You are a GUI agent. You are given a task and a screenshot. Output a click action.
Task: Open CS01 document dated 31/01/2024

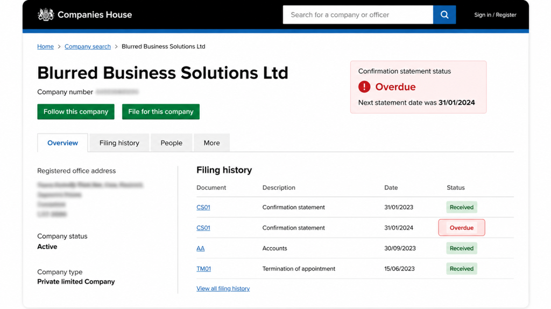click(x=203, y=227)
